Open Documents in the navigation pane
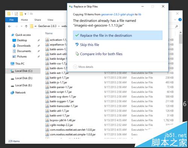 tap(24, 51)
